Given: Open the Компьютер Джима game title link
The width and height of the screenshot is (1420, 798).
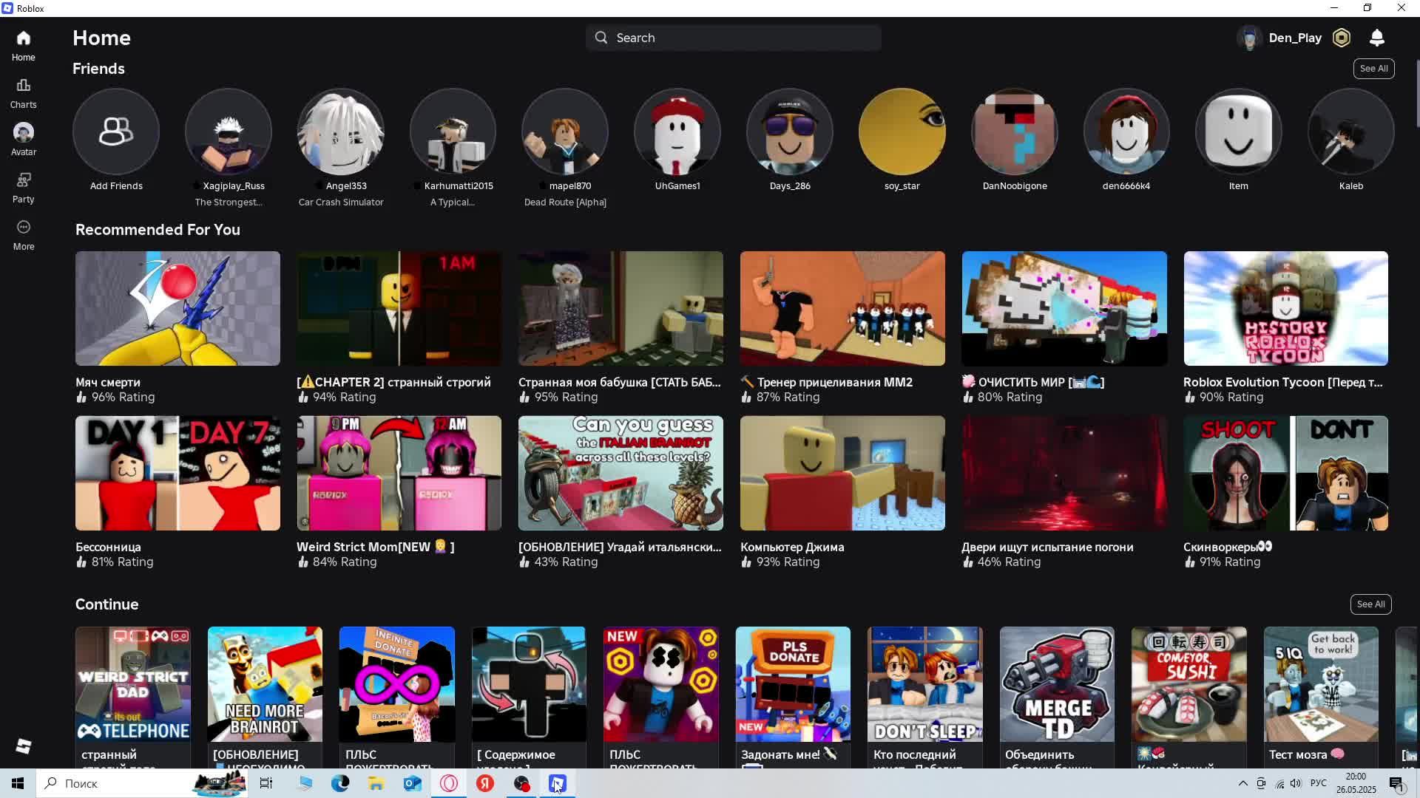Looking at the screenshot, I should 792,547.
